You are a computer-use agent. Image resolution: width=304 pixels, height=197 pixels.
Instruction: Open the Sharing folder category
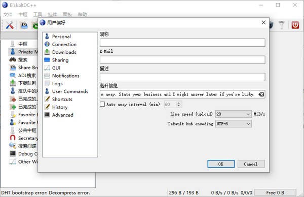(60, 60)
